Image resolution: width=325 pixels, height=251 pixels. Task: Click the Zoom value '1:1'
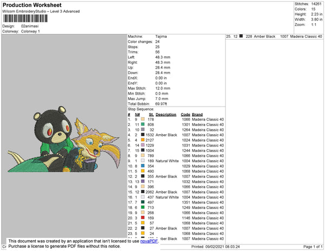pyautogui.click(x=314, y=25)
